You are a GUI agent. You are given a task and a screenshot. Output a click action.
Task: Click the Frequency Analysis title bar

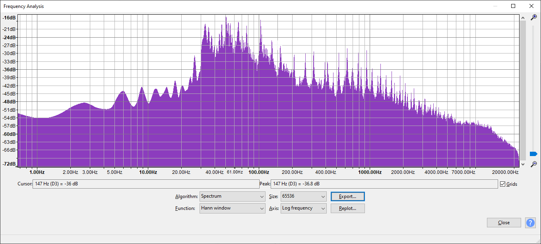[239, 6]
